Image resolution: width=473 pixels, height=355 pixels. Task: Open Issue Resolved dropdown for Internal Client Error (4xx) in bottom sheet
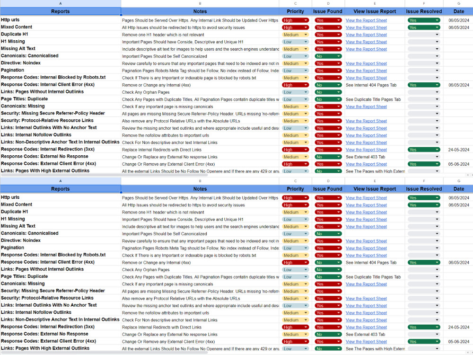pyautogui.click(x=424, y=263)
